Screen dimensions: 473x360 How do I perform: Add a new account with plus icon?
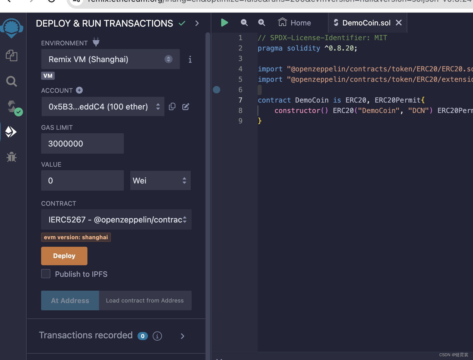coord(79,90)
